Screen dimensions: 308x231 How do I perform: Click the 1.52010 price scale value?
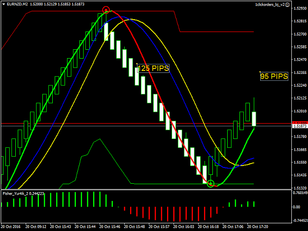point(300,111)
